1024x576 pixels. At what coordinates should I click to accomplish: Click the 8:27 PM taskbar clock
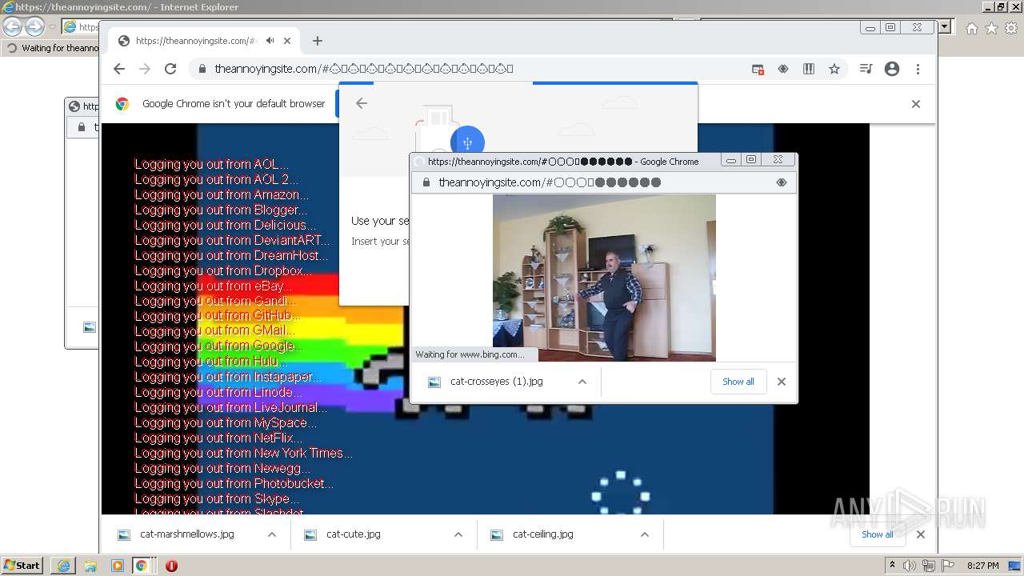coord(983,566)
